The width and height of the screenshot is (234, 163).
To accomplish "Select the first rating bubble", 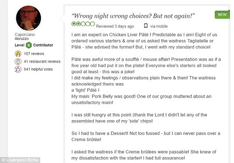I will [74, 24].
